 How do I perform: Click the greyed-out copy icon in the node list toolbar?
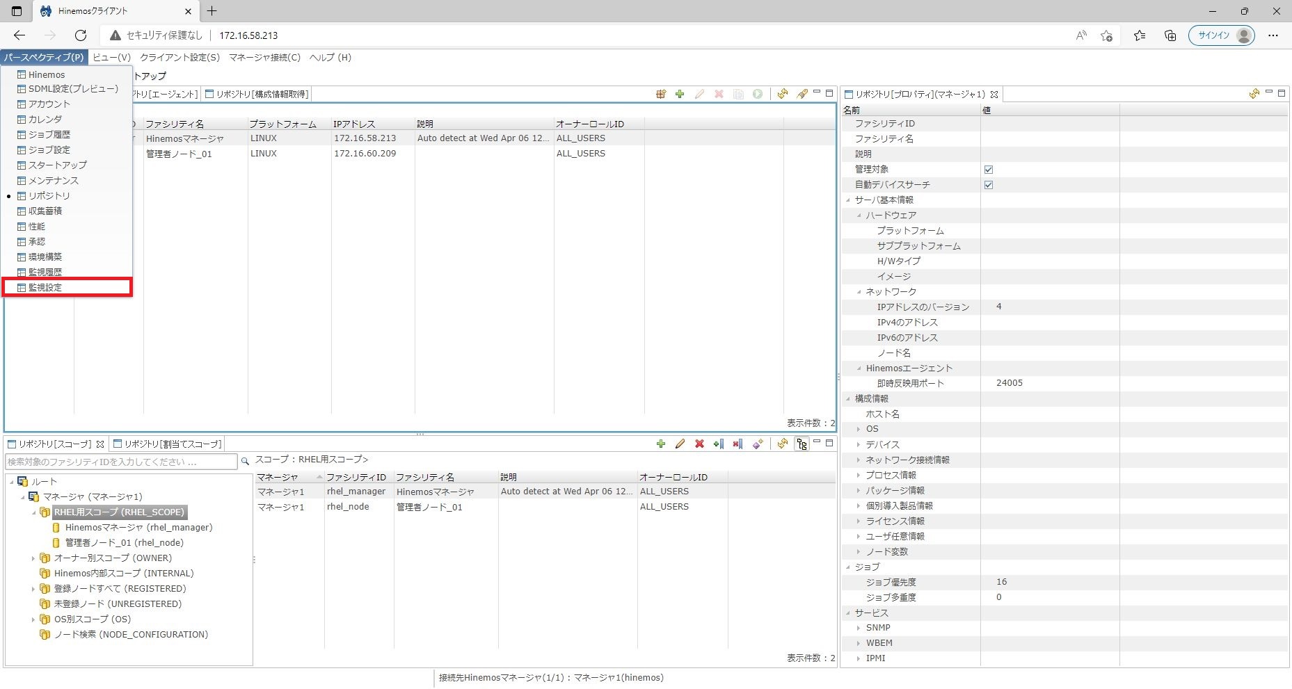[738, 94]
